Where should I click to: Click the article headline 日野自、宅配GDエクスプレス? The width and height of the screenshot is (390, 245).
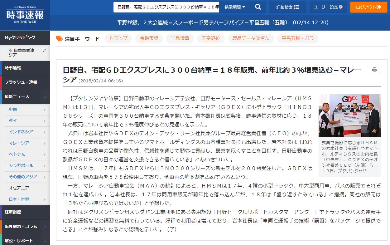coord(212,74)
